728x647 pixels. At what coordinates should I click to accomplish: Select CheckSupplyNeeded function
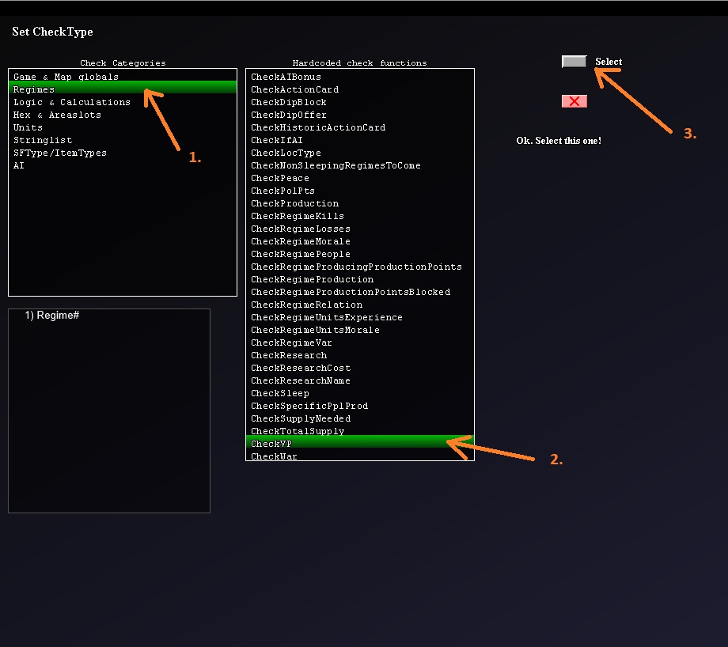pos(360,418)
